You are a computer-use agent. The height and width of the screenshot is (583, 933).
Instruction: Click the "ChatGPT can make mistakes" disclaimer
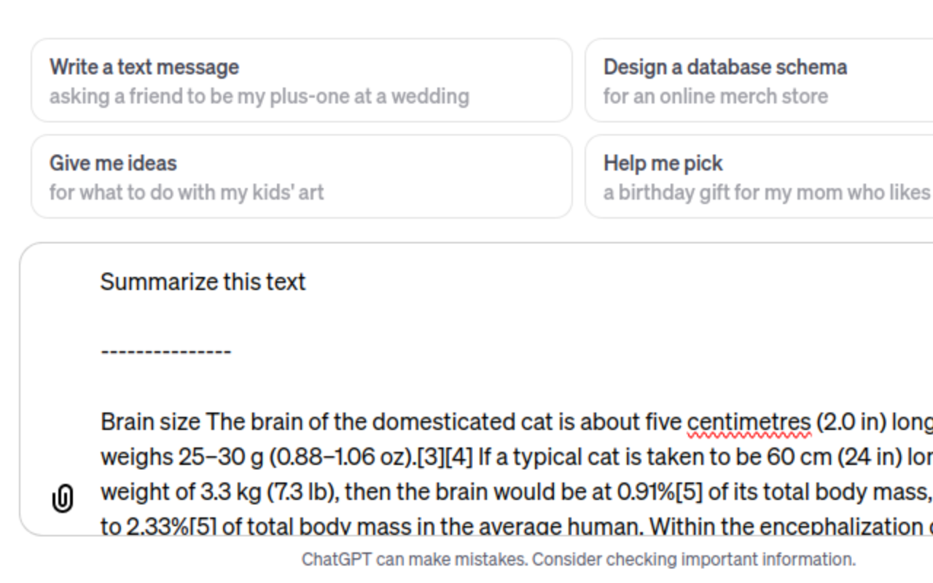(x=578, y=560)
